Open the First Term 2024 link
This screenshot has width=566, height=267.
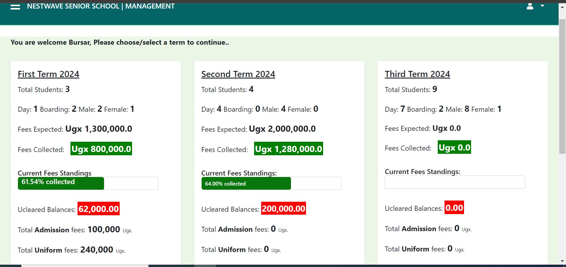coord(48,74)
